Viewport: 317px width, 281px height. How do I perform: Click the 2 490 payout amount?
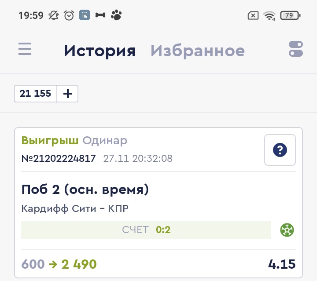pyautogui.click(x=79, y=264)
